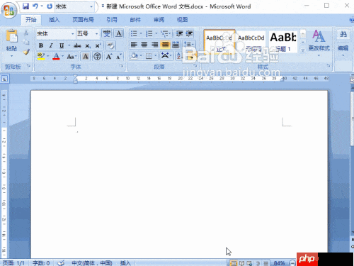The height and width of the screenshot is (266, 354).
Task: Open line spacing options
Action: 189,45
